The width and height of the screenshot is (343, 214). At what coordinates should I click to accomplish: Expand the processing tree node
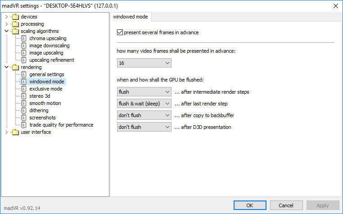[x=7, y=24]
